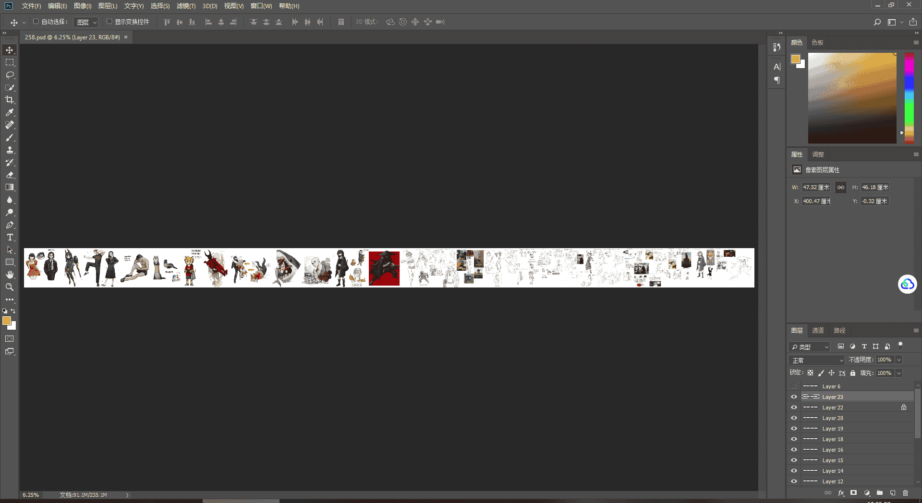Add a layer mask
Viewport: 922px width, 503px height.
point(853,493)
